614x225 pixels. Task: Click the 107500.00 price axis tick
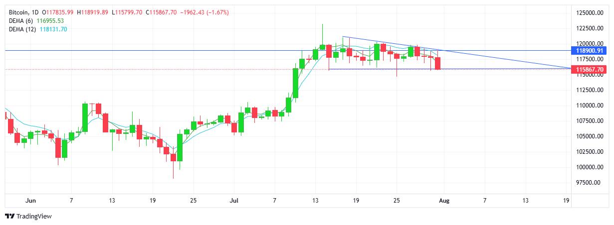click(590, 121)
